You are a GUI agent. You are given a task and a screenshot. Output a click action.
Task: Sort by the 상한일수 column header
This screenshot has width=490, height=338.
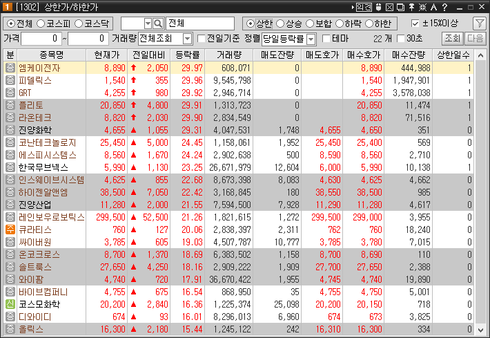453,55
